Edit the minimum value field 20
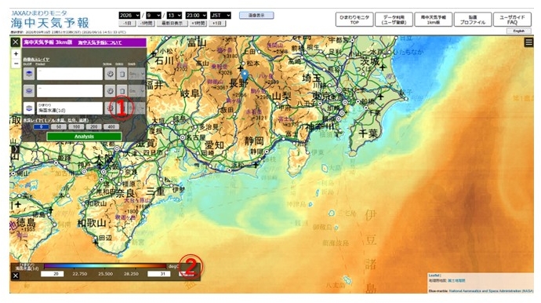Screen dimensions: 541x303 [52, 274]
